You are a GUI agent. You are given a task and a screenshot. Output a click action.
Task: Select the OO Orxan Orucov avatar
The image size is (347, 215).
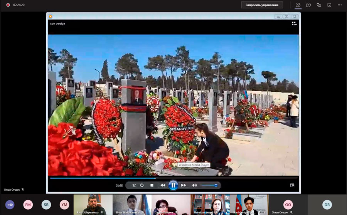tap(288, 205)
